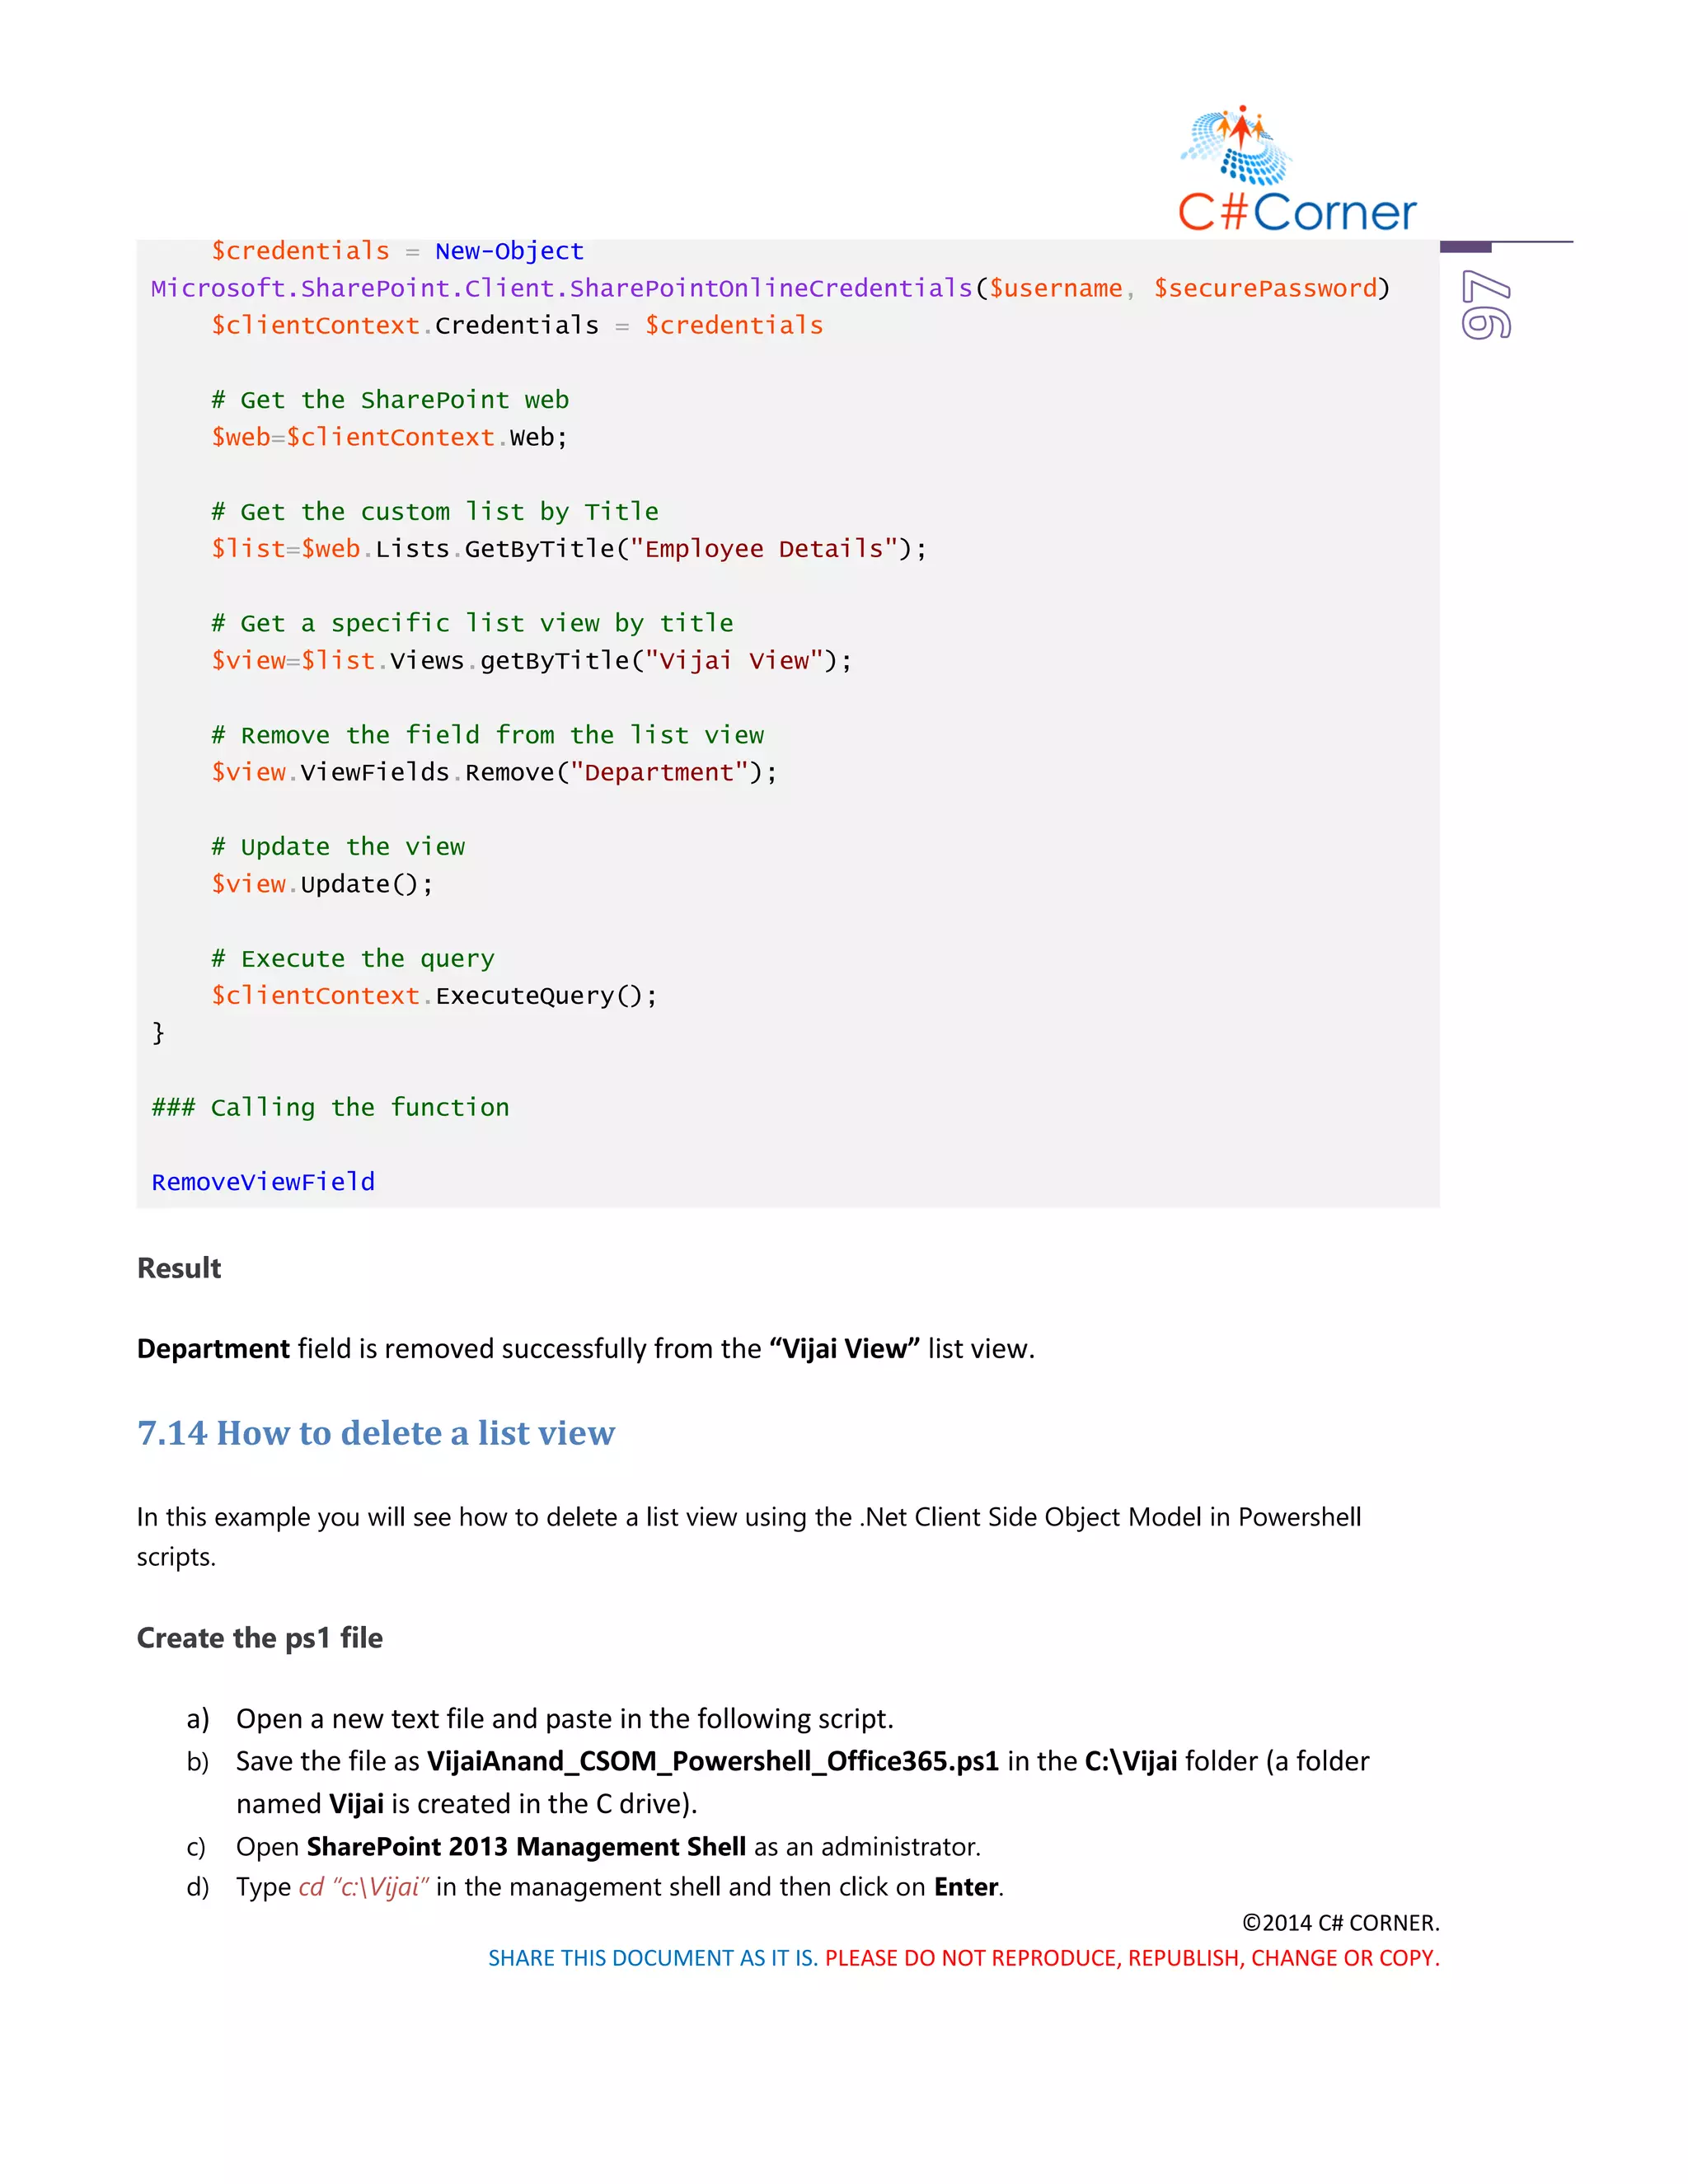The height and width of the screenshot is (2184, 1688).
Task: Click the '$clientContext.Credentials = $credentials' line
Action: [517, 325]
